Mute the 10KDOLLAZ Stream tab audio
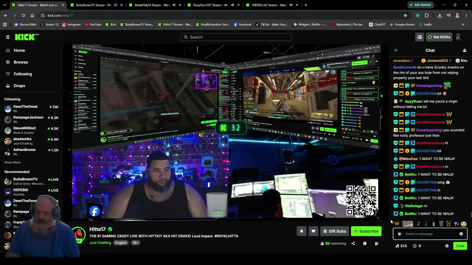Viewport: 472px width, 265px height. (x=291, y=5)
